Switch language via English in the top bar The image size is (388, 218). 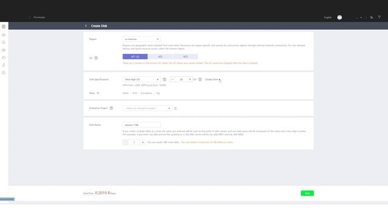click(328, 18)
